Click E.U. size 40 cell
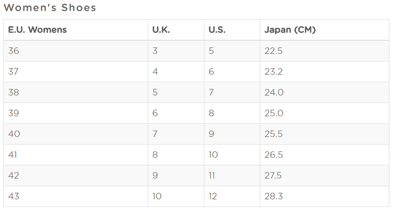This screenshot has height=212, width=394. pos(76,134)
